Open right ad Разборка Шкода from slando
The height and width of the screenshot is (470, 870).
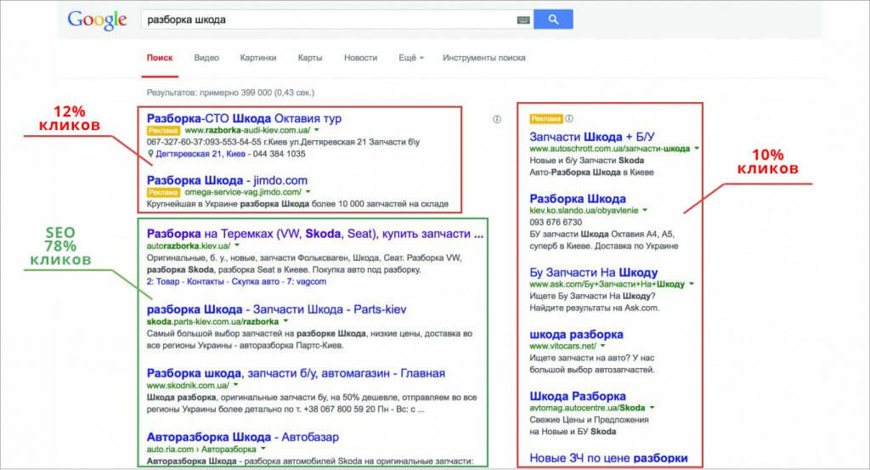[578, 199]
